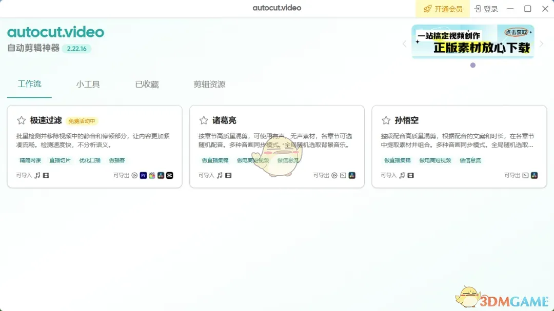Screen dimensions: 554x311
Task: Favorite the 极速过滤 workflow with its star
Action: [21, 120]
